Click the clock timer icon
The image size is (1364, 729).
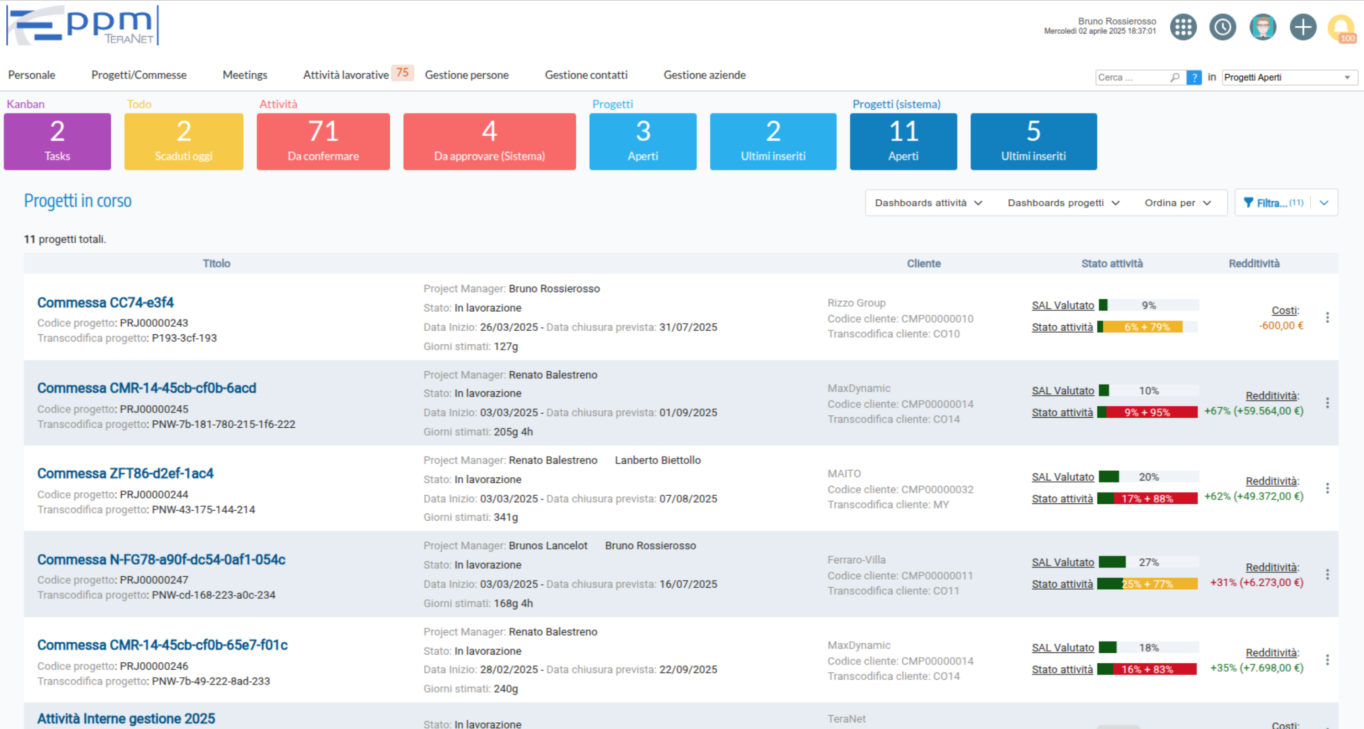click(1223, 27)
